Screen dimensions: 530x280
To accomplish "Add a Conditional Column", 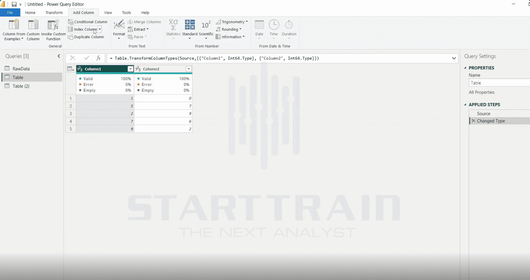I will point(88,22).
